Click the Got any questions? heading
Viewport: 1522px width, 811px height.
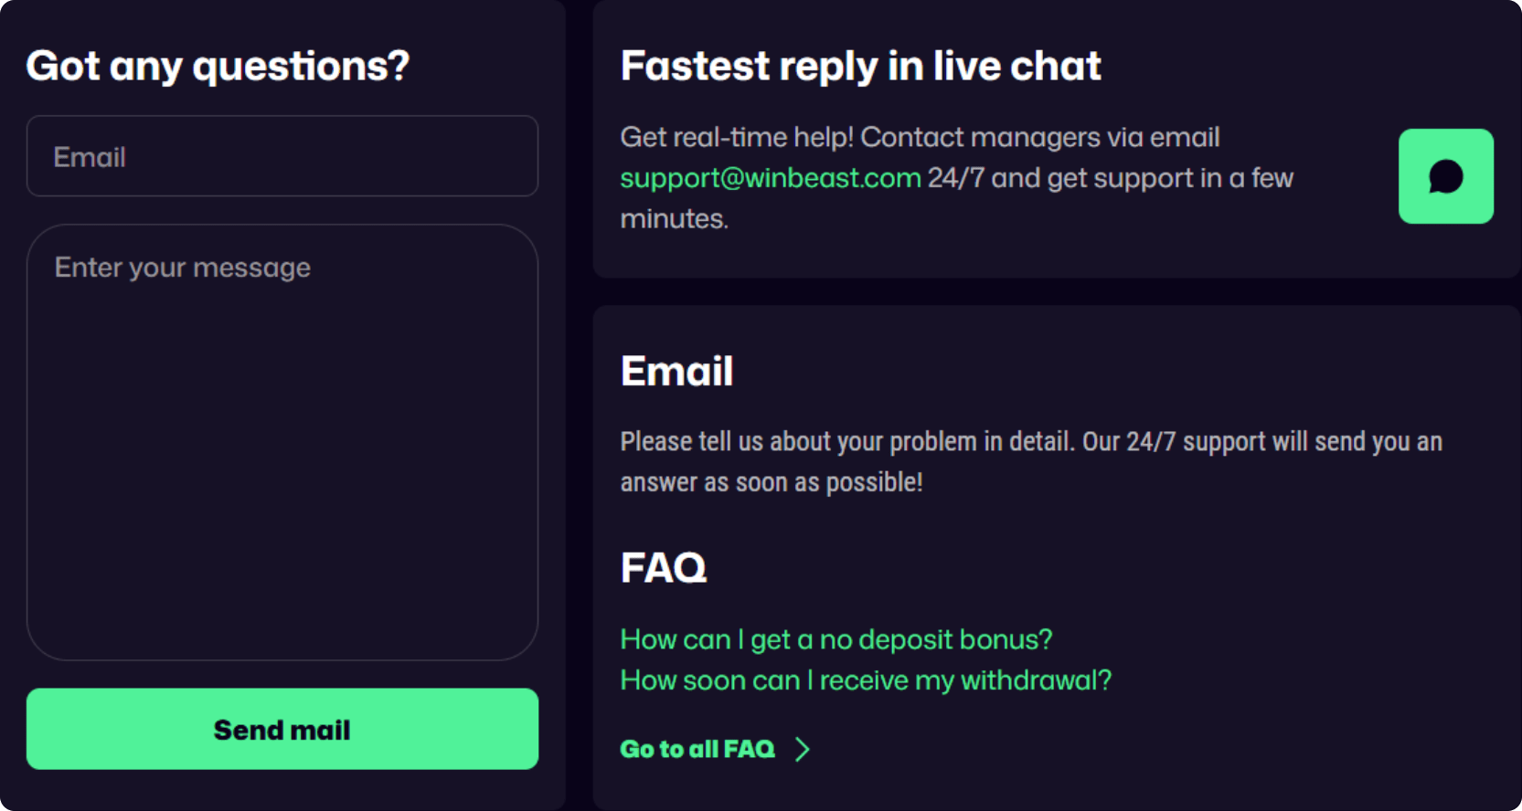click(x=218, y=66)
